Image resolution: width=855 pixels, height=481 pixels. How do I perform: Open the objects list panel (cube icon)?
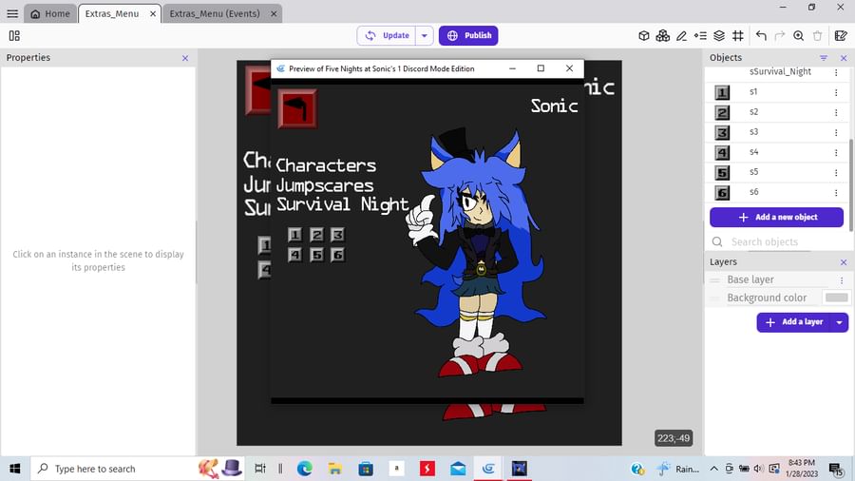point(644,36)
